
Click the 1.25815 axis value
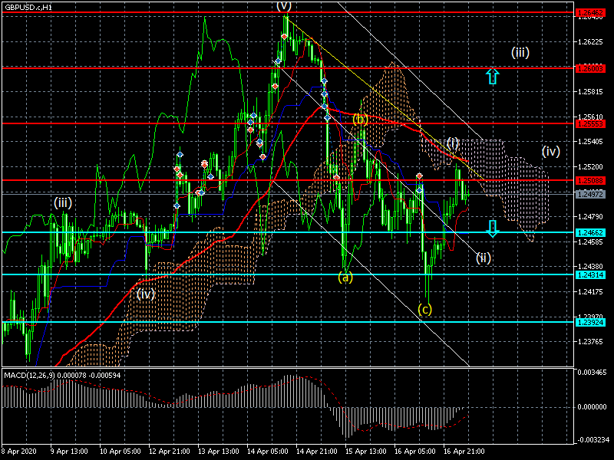(590, 92)
